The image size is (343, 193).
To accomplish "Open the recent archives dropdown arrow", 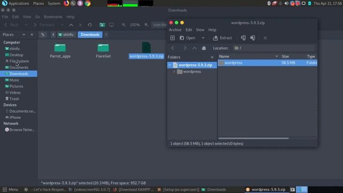I will pos(203,38).
